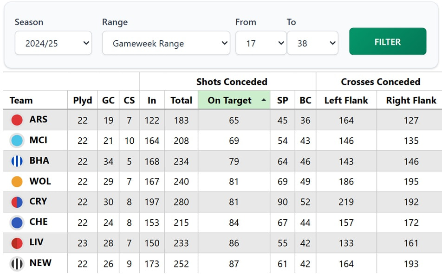Toggle sort direction on On Target column
The image size is (442, 274).
pyautogui.click(x=234, y=100)
